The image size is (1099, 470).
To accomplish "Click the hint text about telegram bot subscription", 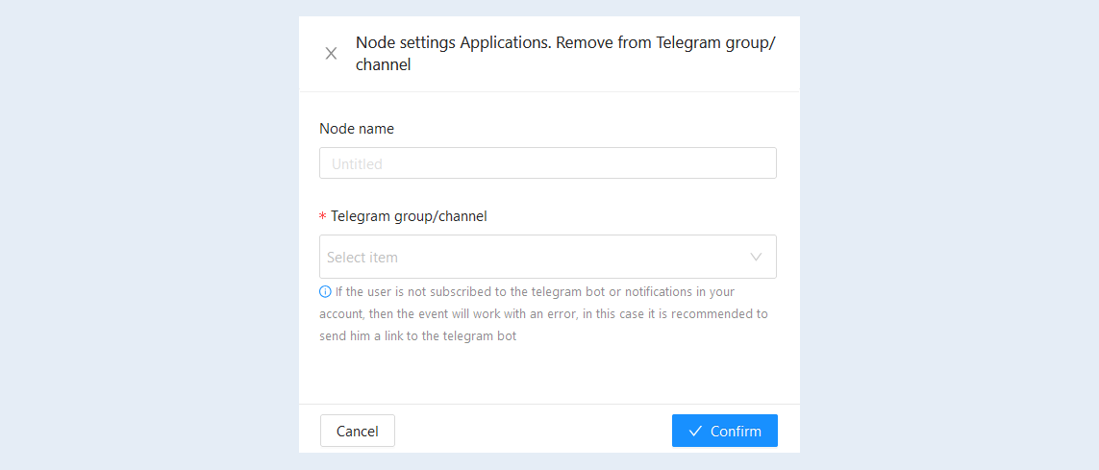I will click(x=544, y=313).
